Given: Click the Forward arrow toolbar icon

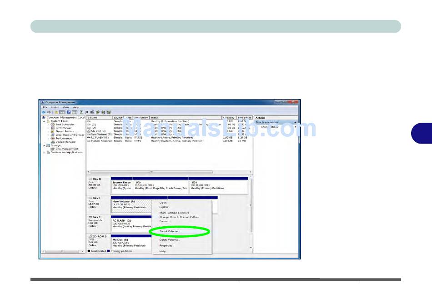Looking at the screenshot, I should pyautogui.click(x=49, y=112).
